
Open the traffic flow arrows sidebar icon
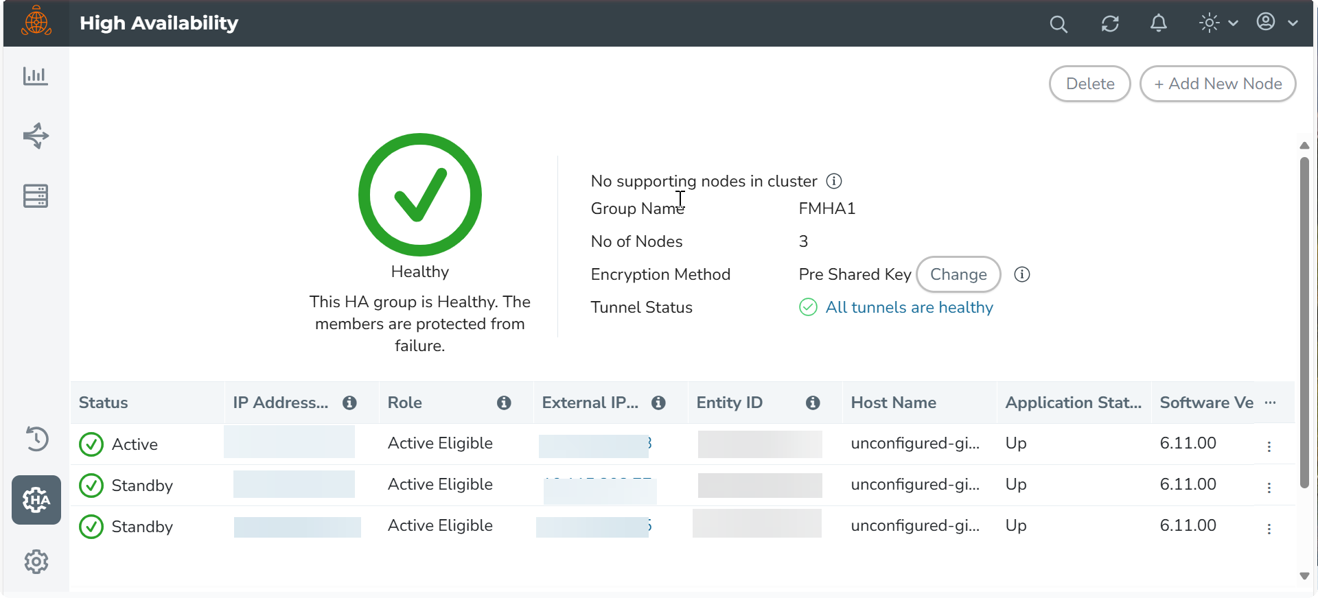coord(36,136)
